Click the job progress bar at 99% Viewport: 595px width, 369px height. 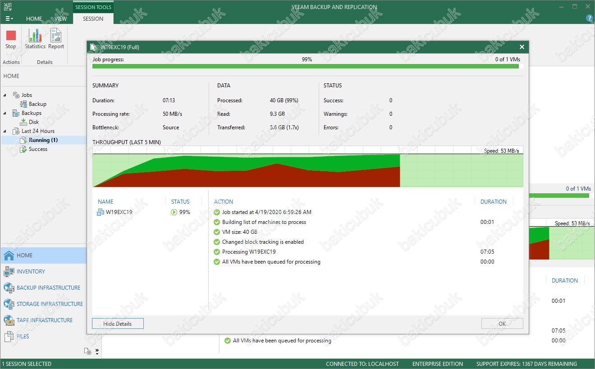[x=307, y=66]
